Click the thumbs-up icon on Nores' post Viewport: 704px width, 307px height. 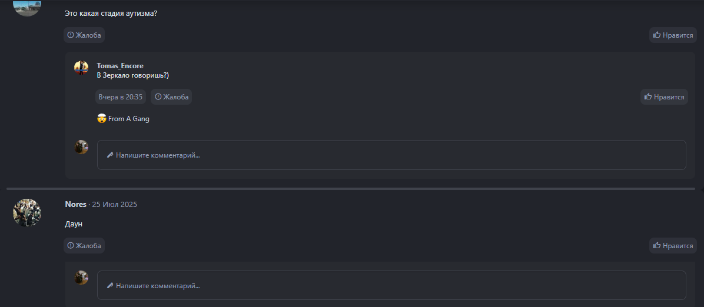tap(657, 246)
